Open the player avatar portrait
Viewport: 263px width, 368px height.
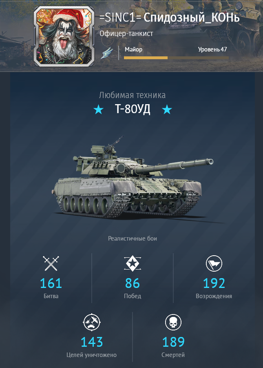tap(64, 36)
